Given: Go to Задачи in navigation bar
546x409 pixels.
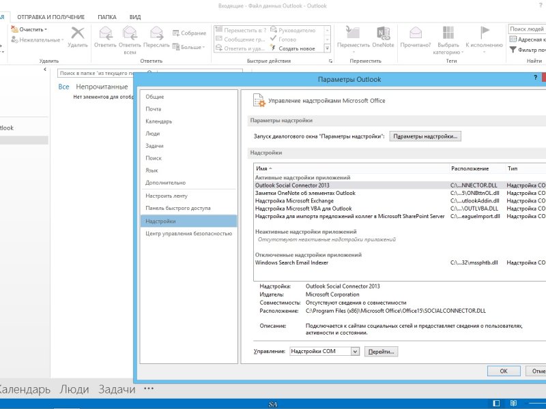Looking at the screenshot, I should [x=117, y=389].
